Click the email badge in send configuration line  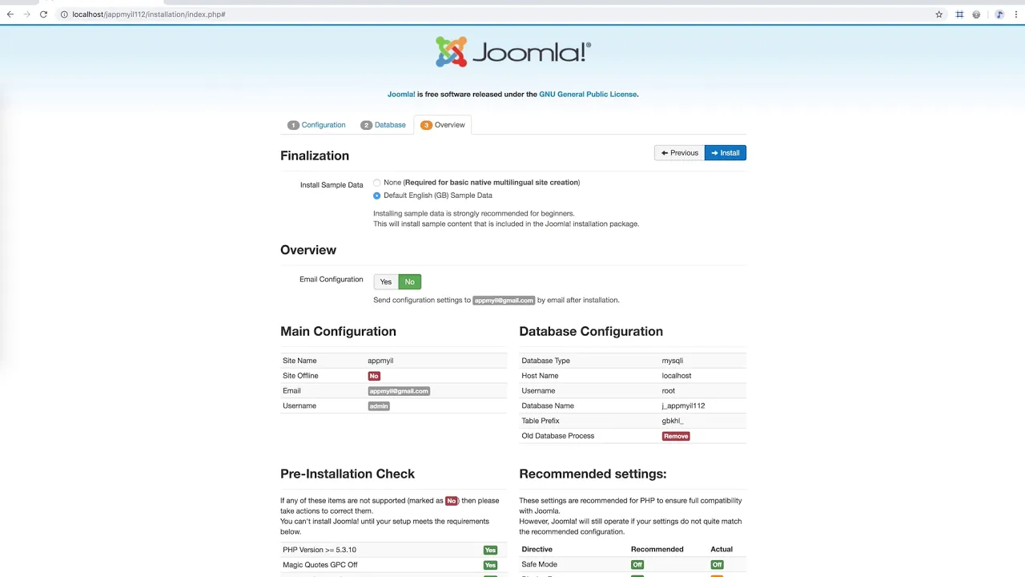(x=504, y=301)
